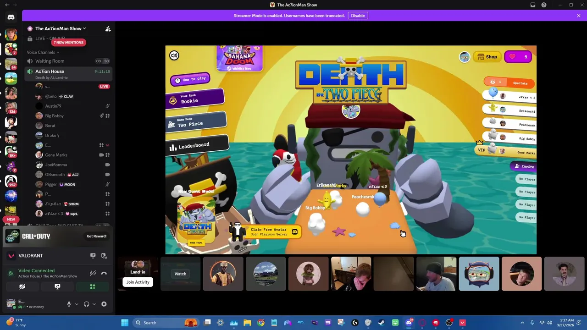Click the Invite button in game
Screen dimensions: 587x330
[523, 166]
